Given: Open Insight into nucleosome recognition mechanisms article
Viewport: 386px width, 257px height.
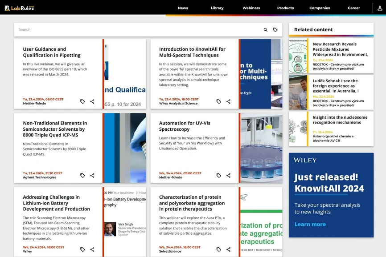Looking at the screenshot, I should pyautogui.click(x=340, y=120).
